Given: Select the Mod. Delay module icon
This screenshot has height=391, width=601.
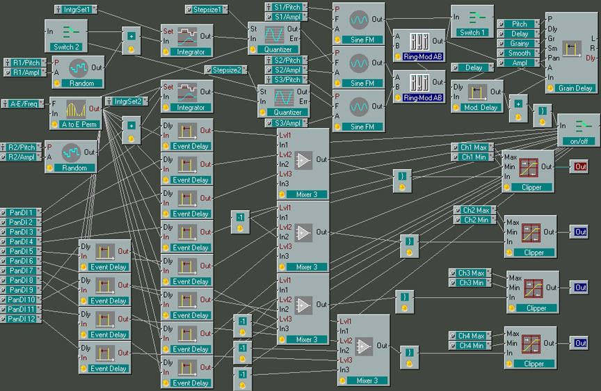Looking at the screenshot, I should [x=476, y=92].
